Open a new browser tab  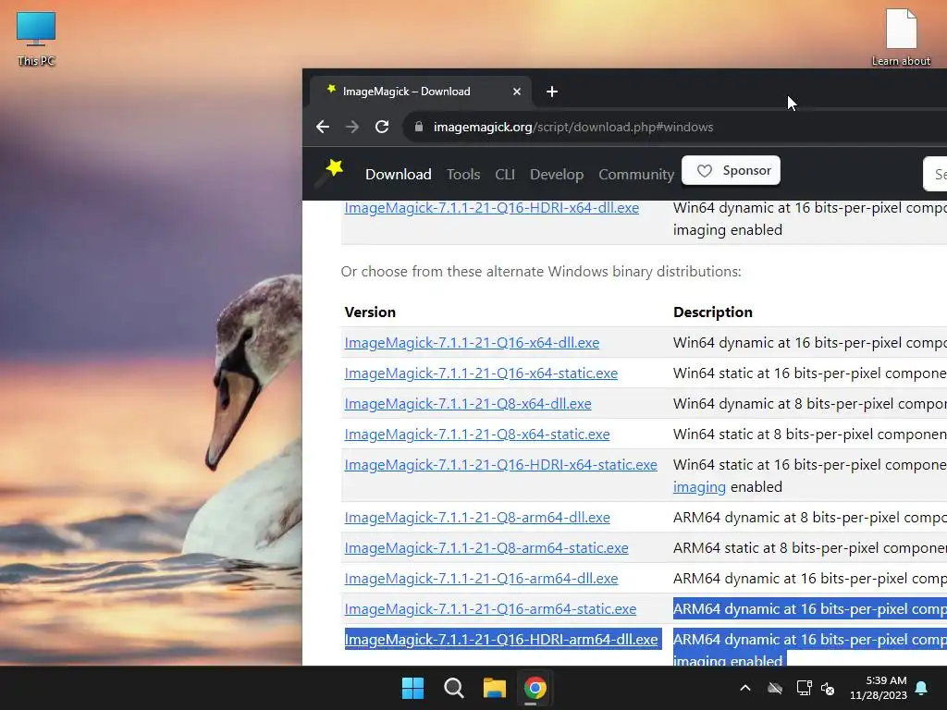point(551,92)
